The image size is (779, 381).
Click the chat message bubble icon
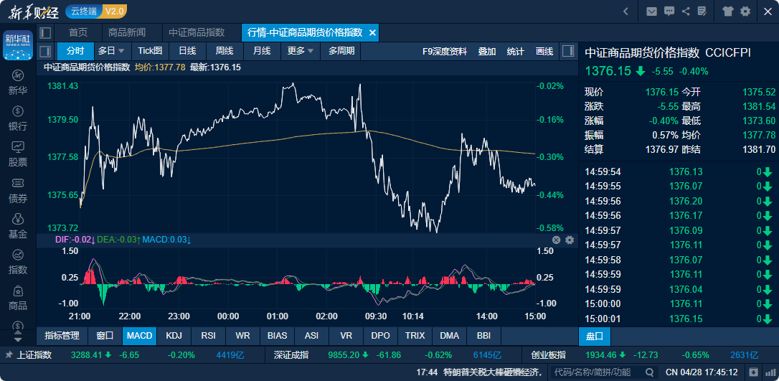click(x=669, y=11)
